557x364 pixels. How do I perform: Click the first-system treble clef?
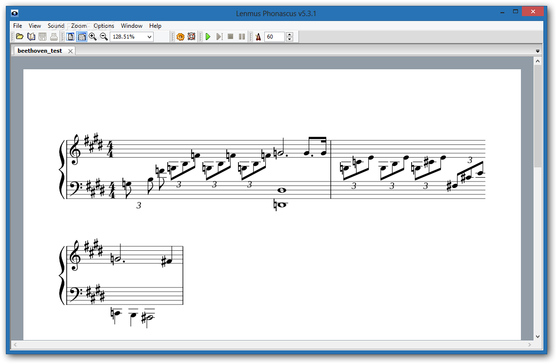[75, 150]
